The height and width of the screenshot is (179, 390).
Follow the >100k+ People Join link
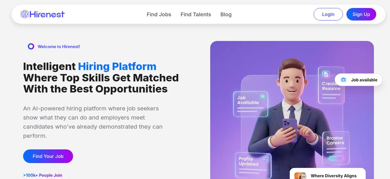(42, 175)
